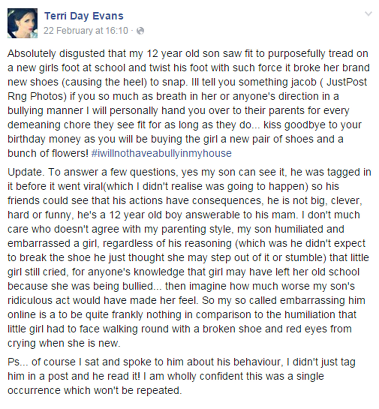Click the word 'viral' in the update
Screen dimensions: 379x409
(x=93, y=186)
